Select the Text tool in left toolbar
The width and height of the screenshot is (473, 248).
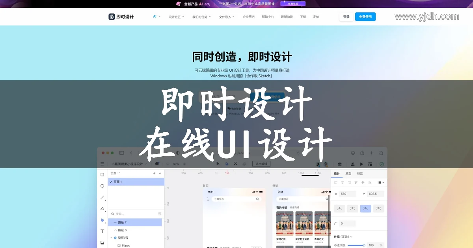(x=102, y=231)
